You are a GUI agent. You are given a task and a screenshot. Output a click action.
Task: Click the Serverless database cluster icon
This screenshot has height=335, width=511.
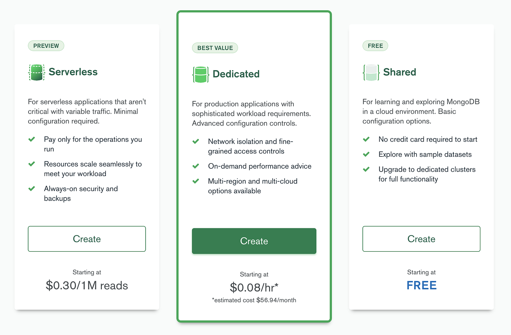(x=36, y=72)
